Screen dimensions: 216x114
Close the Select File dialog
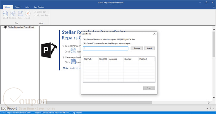click(154, 34)
